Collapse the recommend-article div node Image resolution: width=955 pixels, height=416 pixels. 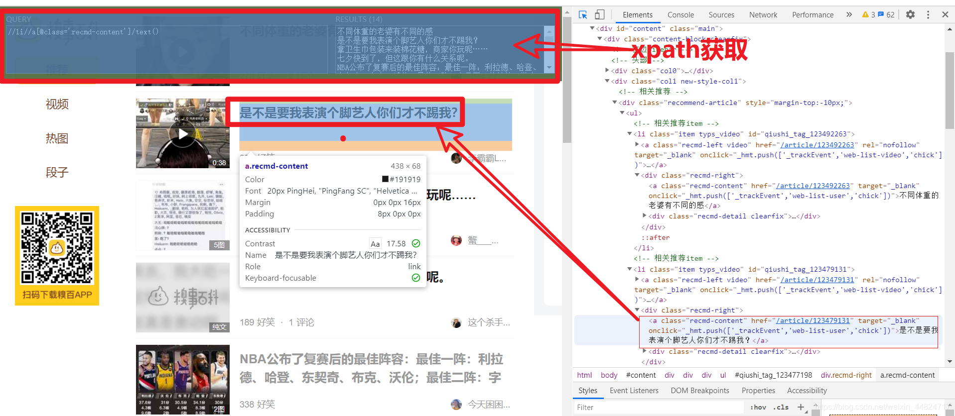point(614,102)
